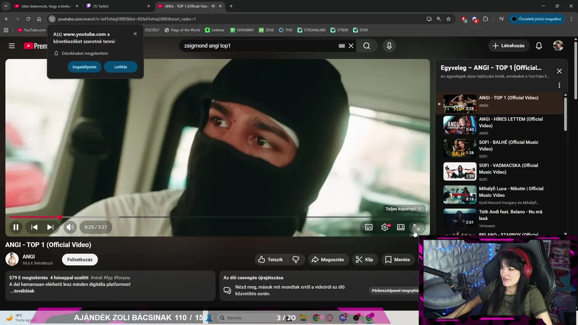Go to YouTube Premium home logo
The image size is (578, 325).
(x=35, y=46)
